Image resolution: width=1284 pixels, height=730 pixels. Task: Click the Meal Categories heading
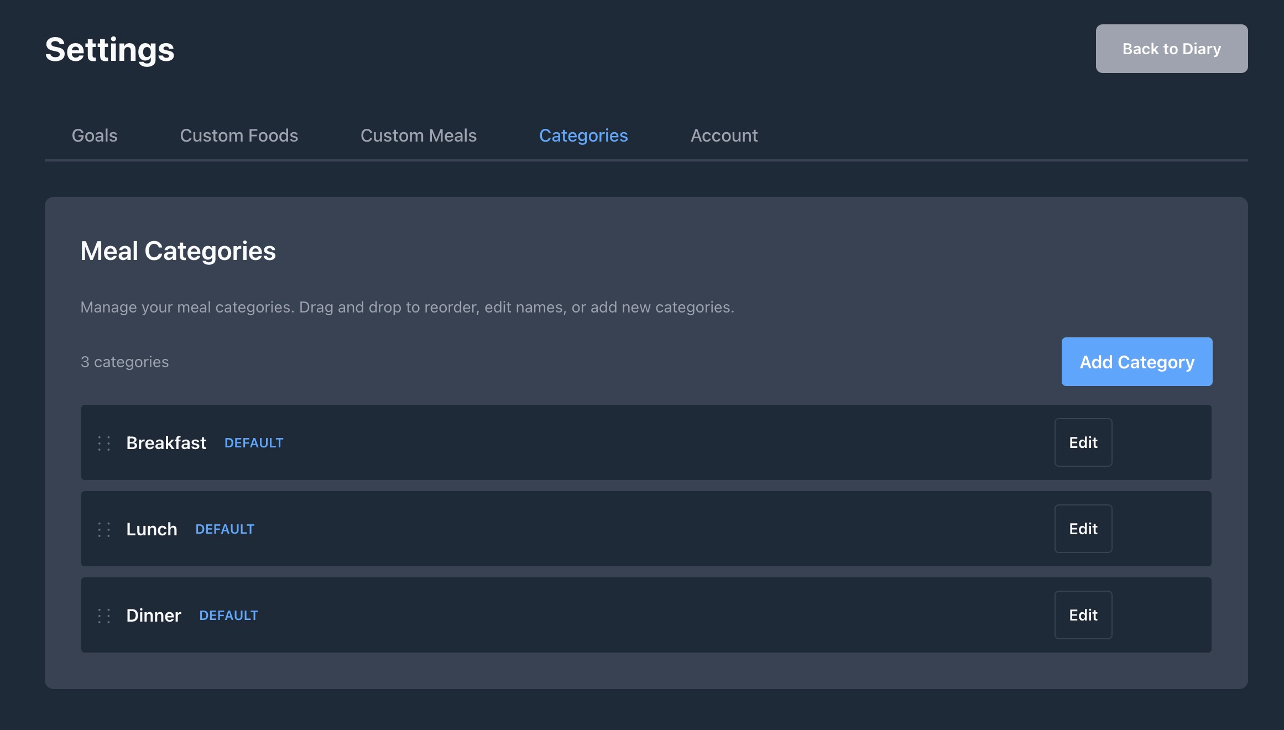tap(178, 251)
